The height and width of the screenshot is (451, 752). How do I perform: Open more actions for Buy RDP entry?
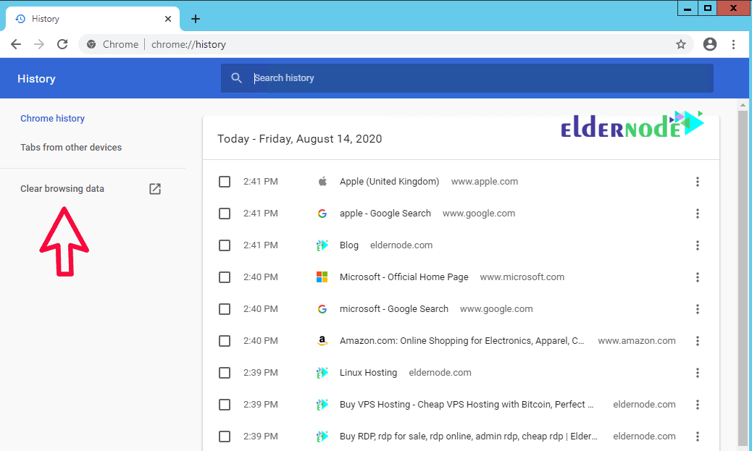698,437
